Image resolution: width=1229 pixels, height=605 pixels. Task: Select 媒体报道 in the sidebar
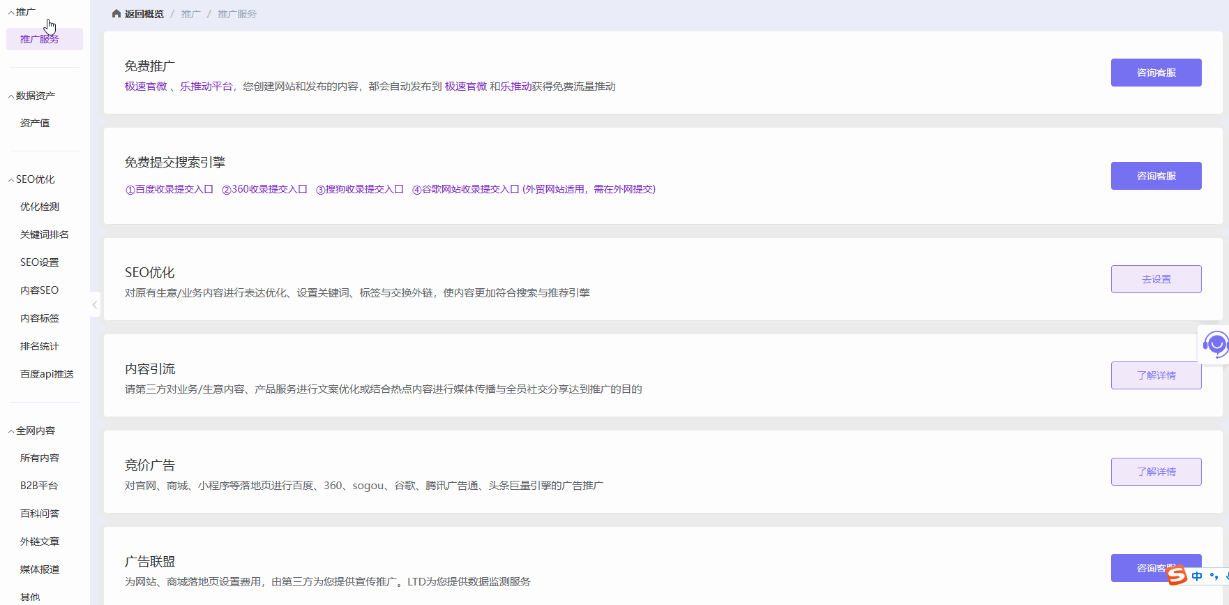click(x=40, y=569)
